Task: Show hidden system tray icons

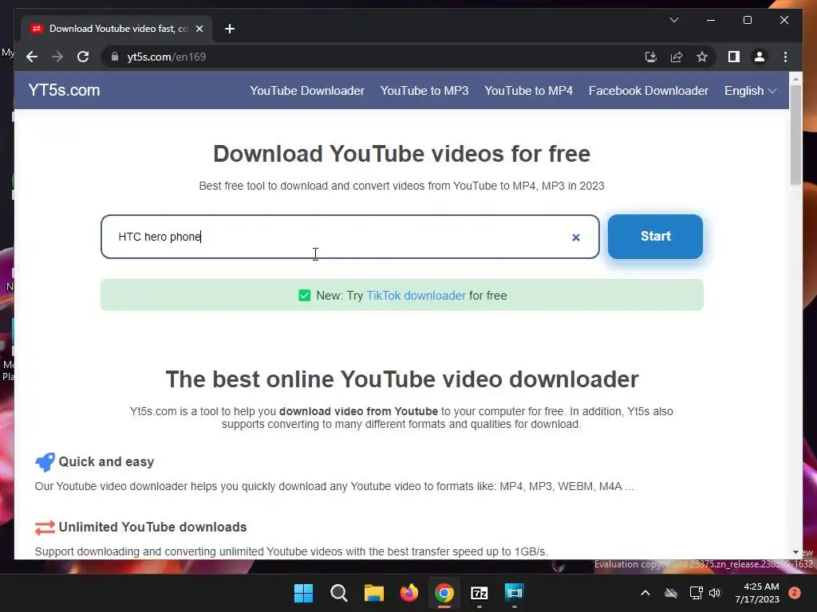Action: [645, 593]
